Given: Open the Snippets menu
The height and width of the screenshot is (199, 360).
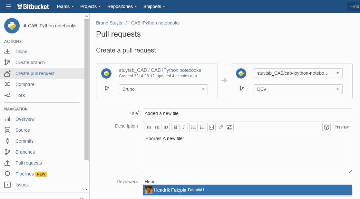Looking at the screenshot, I should point(154,6).
